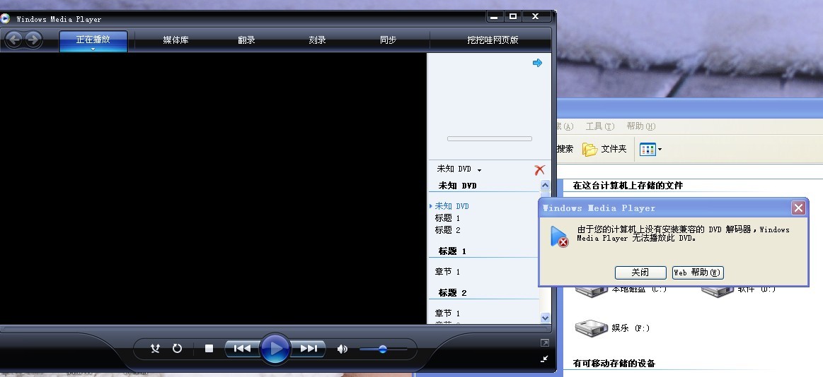Click the Media Player forward navigation arrow
The height and width of the screenshot is (377, 823).
[33, 40]
